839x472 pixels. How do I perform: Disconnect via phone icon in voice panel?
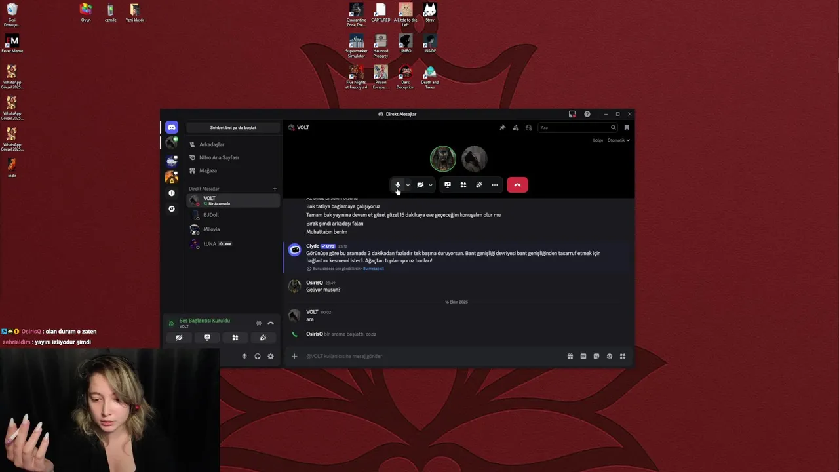(271, 323)
